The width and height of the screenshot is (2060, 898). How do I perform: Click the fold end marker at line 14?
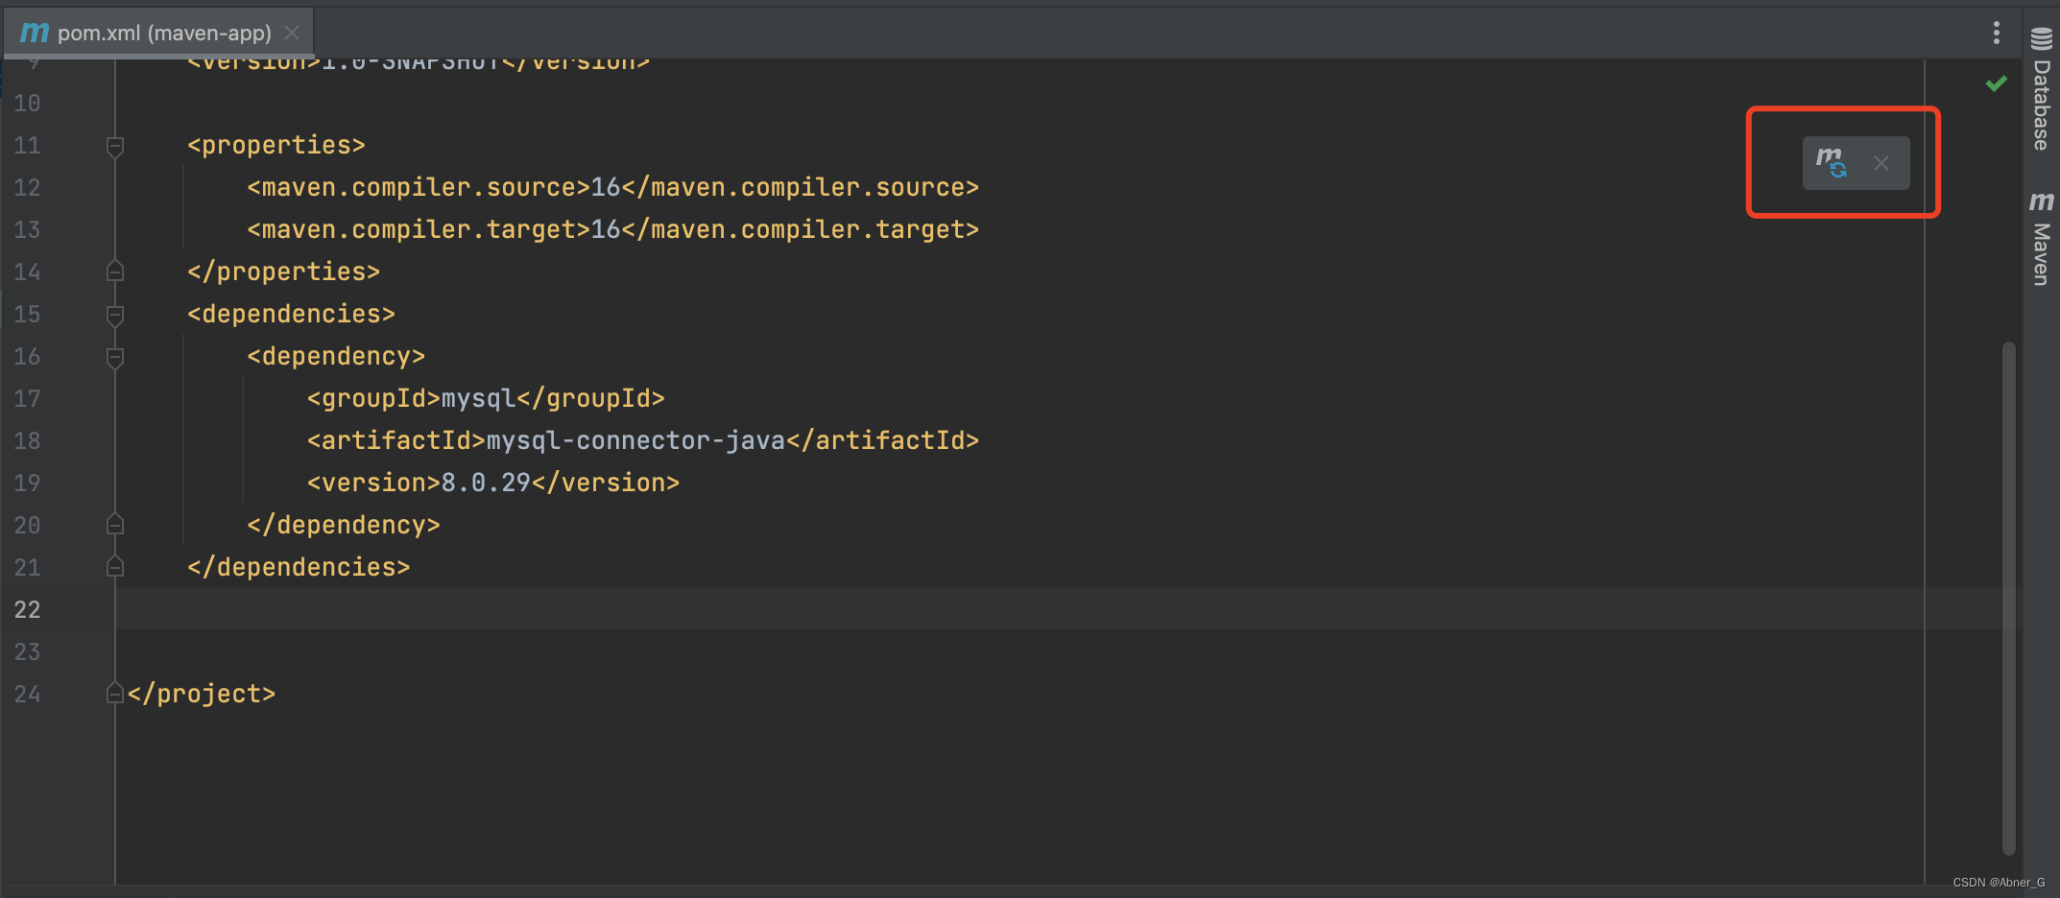coord(115,272)
